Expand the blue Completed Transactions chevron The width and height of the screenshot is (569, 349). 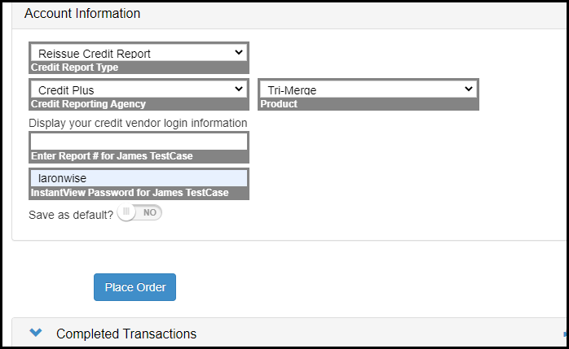[36, 332]
